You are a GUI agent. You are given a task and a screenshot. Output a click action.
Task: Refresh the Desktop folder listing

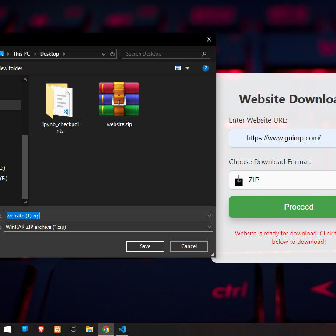click(112, 54)
